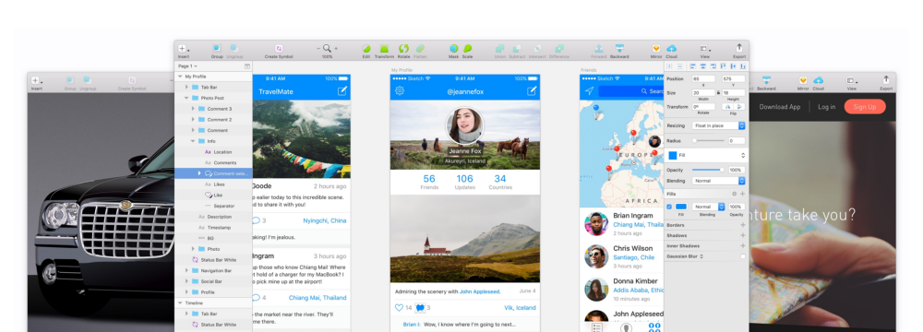Click the Mask toolbar icon
The width and height of the screenshot is (923, 332).
(x=454, y=48)
